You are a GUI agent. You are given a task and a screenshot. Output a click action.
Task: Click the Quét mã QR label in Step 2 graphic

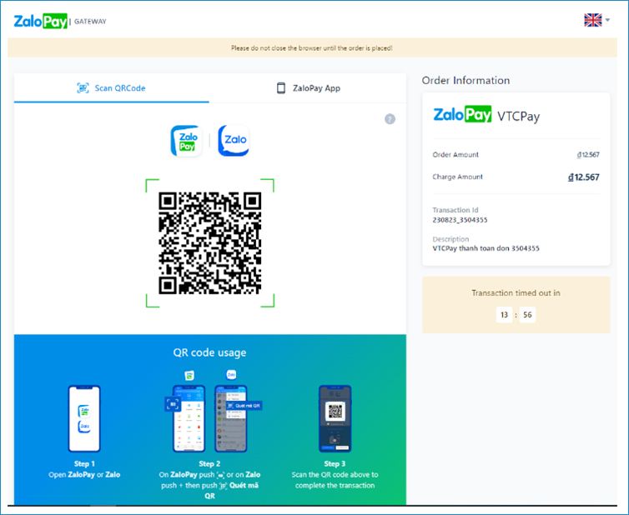(244, 406)
